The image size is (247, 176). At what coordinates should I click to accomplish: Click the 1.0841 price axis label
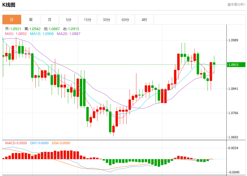[233, 89]
